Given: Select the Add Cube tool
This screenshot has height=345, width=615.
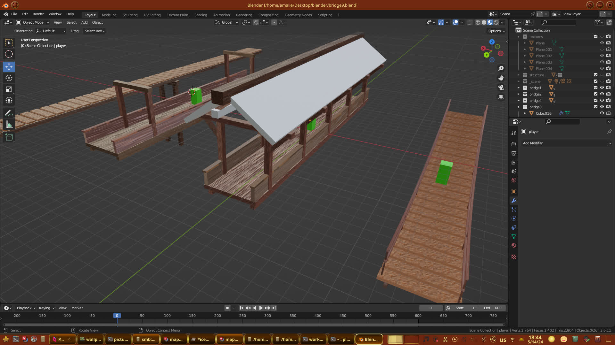Looking at the screenshot, I should [x=9, y=137].
